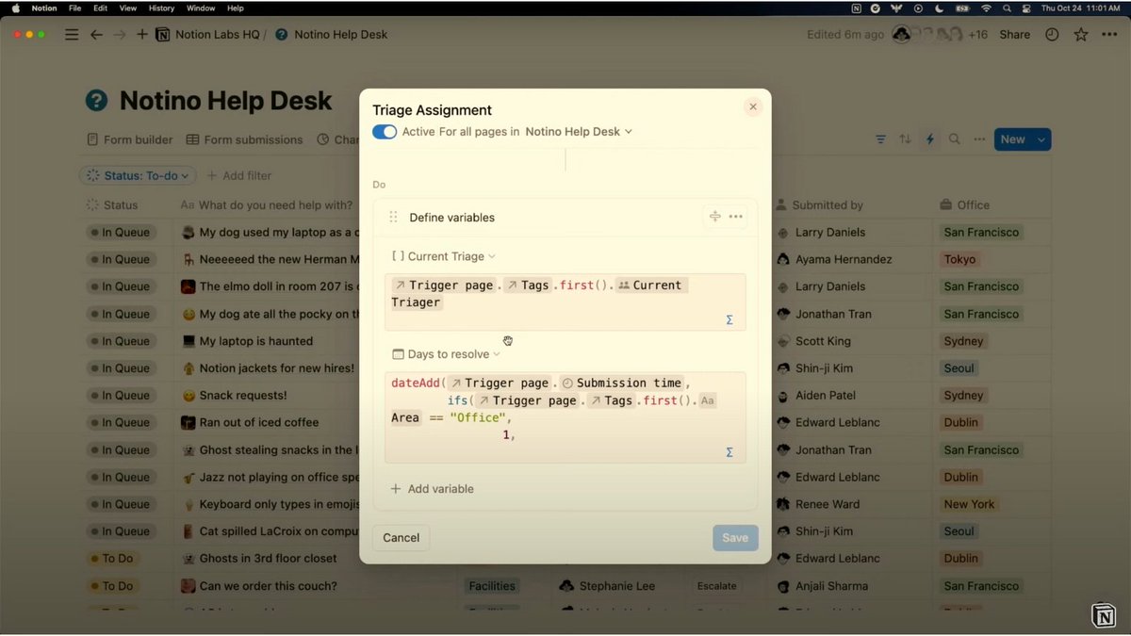Open the database filter icon
This screenshot has width=1131, height=636.
(x=880, y=139)
